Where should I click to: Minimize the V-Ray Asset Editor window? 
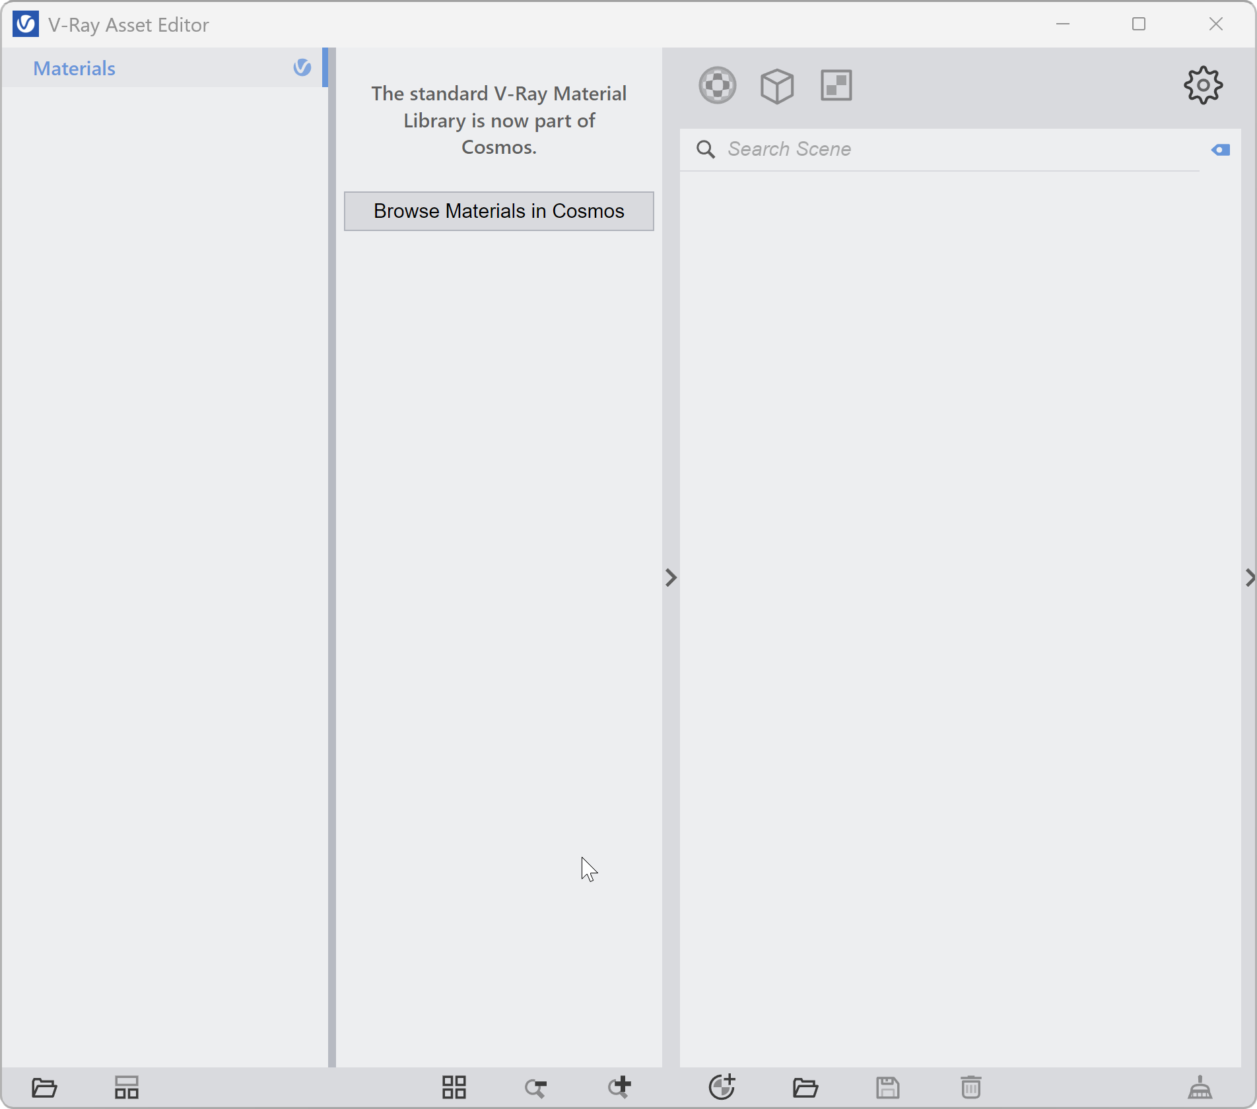coord(1063,24)
